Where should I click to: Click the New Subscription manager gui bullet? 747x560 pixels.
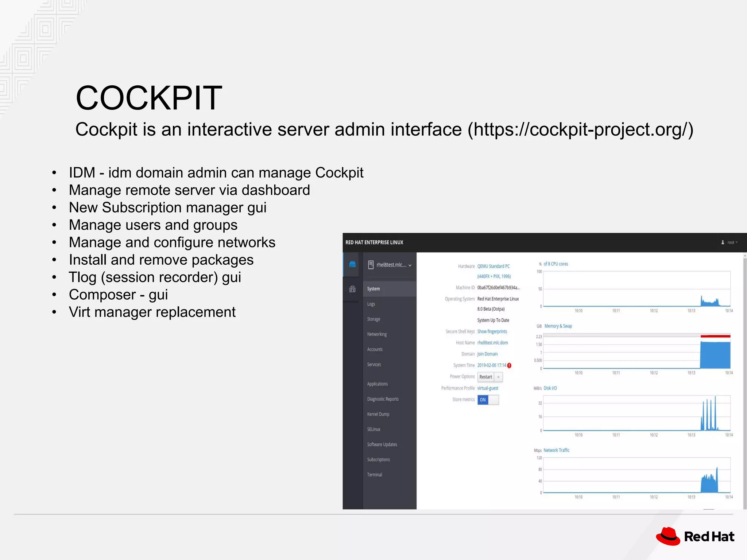168,208
